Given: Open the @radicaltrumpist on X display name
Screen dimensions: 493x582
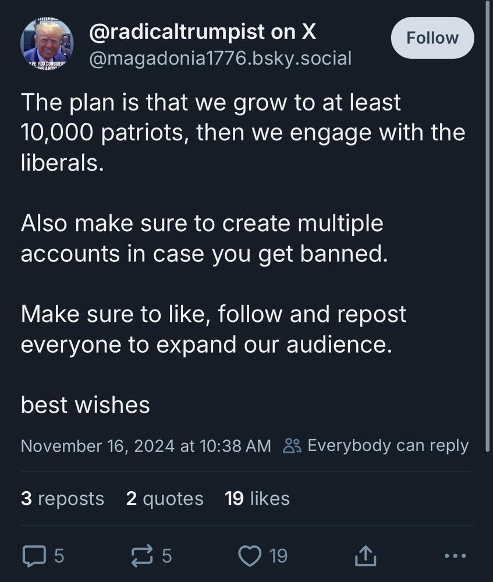Looking at the screenshot, I should (202, 33).
